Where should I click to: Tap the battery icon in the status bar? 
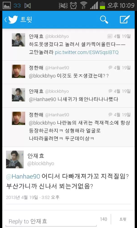(x=102, y=5)
